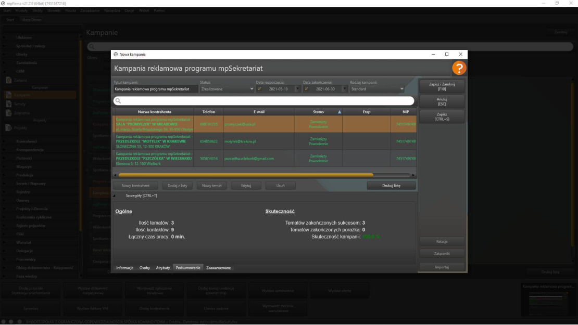Select the SALA "PROMYCZEK" W MIŁAKOWIE row
The image size is (578, 325).
pos(265,124)
